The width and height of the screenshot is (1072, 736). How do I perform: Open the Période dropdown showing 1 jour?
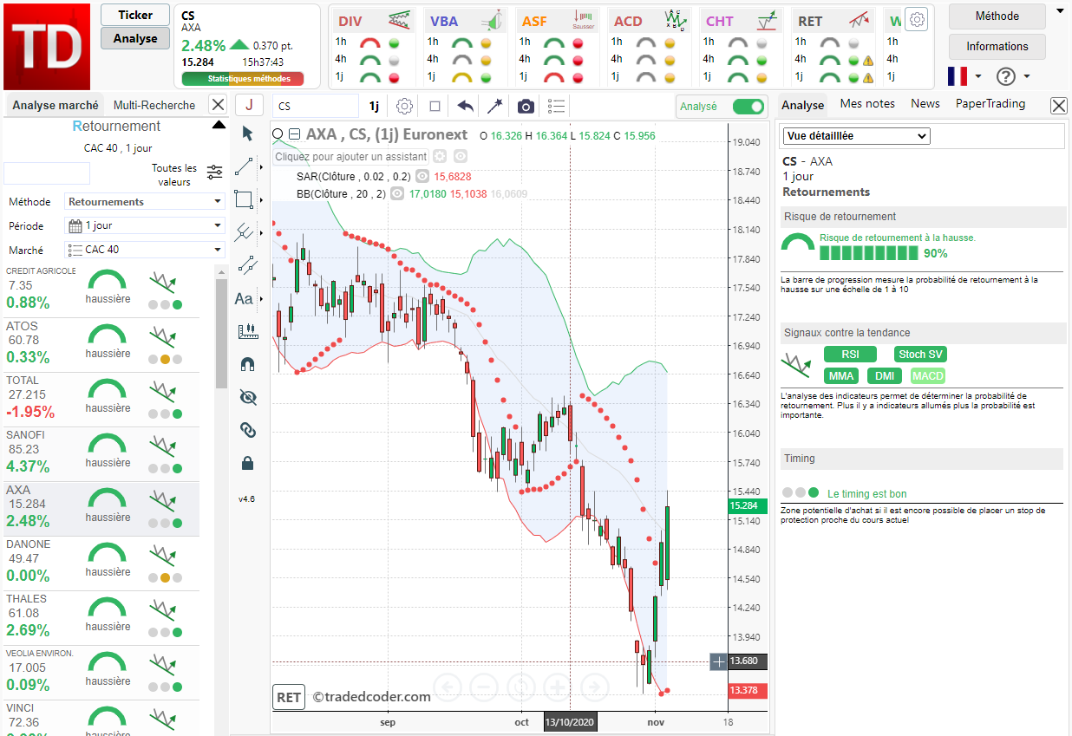[x=145, y=225]
